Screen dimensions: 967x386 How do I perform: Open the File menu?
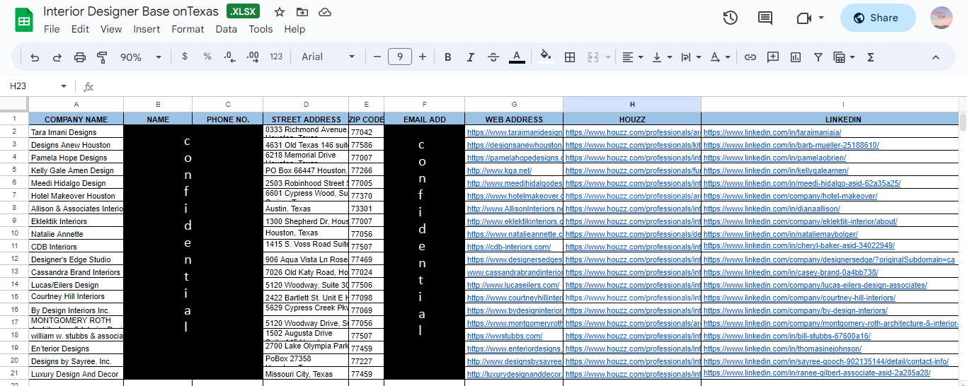click(52, 29)
